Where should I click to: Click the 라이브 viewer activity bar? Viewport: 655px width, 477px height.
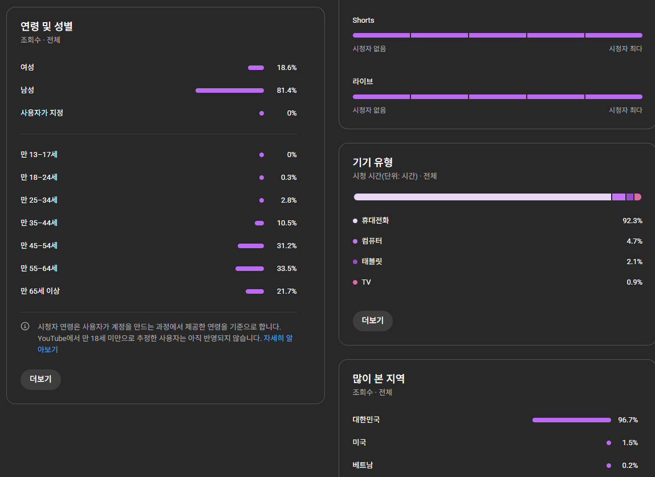pos(497,97)
